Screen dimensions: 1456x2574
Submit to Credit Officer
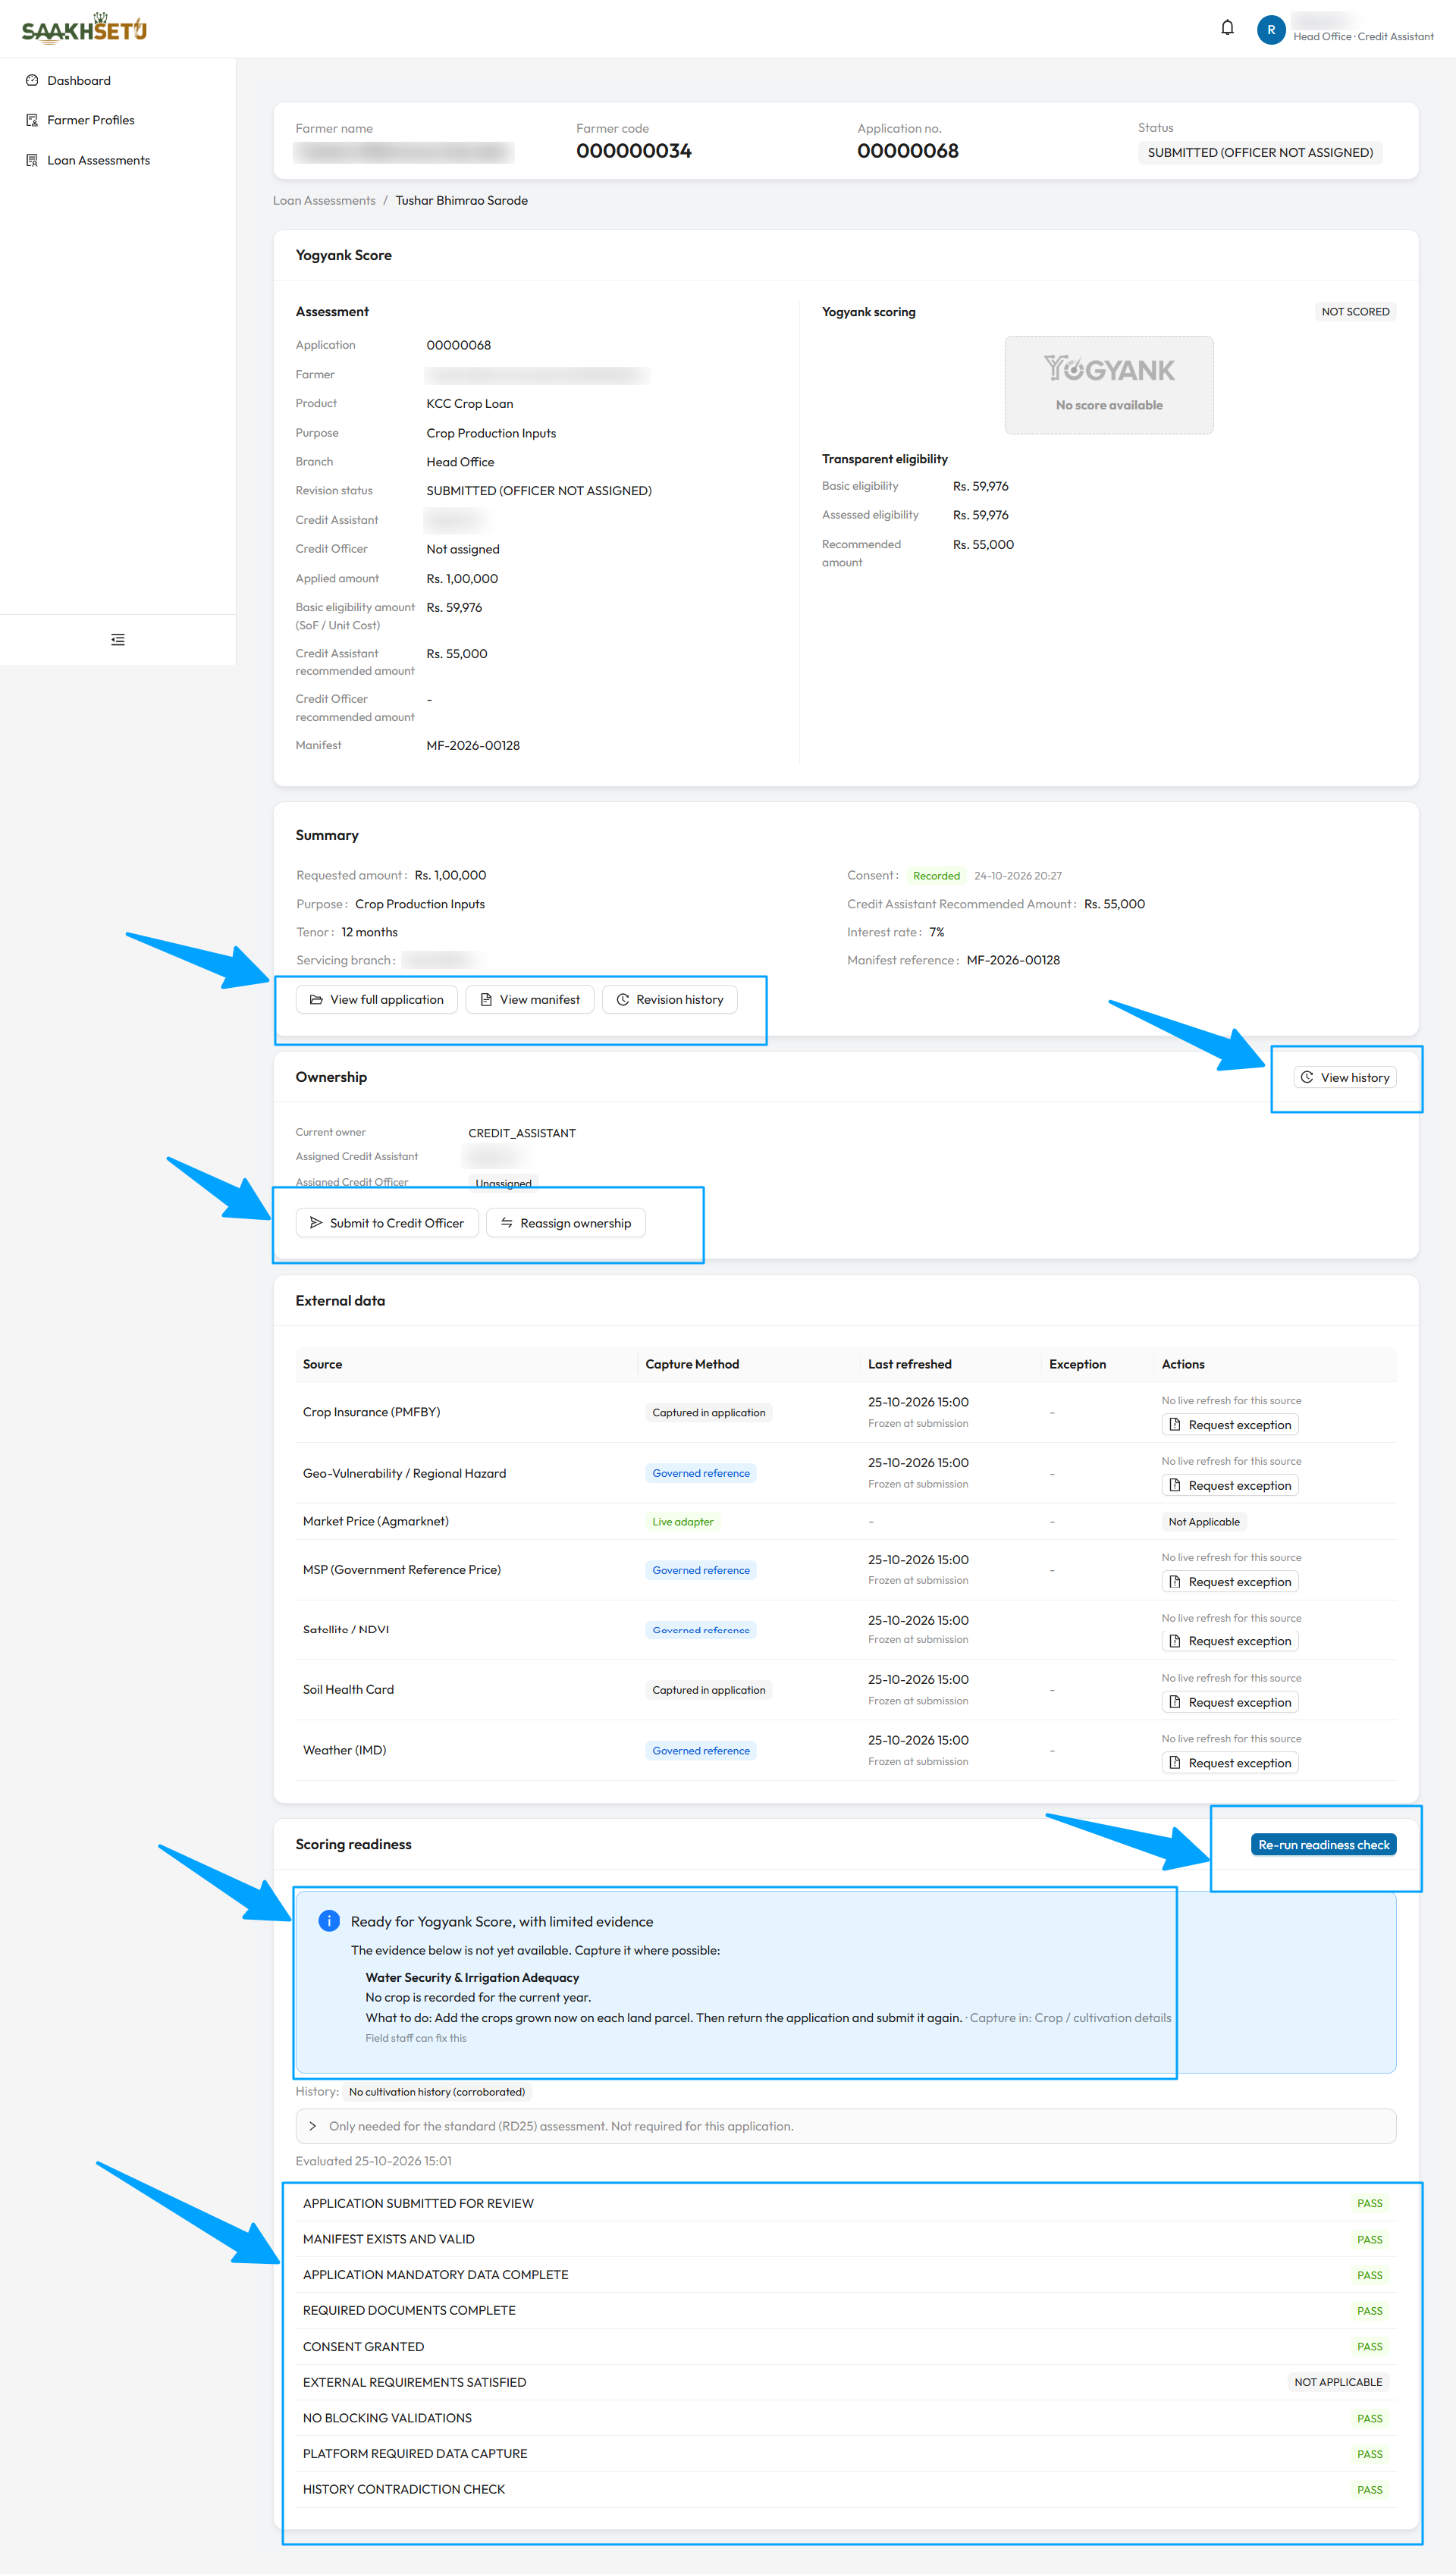pyautogui.click(x=387, y=1222)
